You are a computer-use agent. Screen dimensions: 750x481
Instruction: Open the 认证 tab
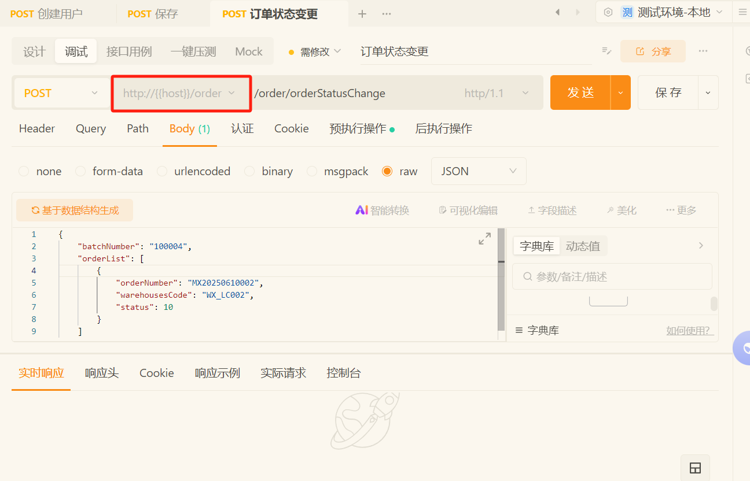click(242, 128)
